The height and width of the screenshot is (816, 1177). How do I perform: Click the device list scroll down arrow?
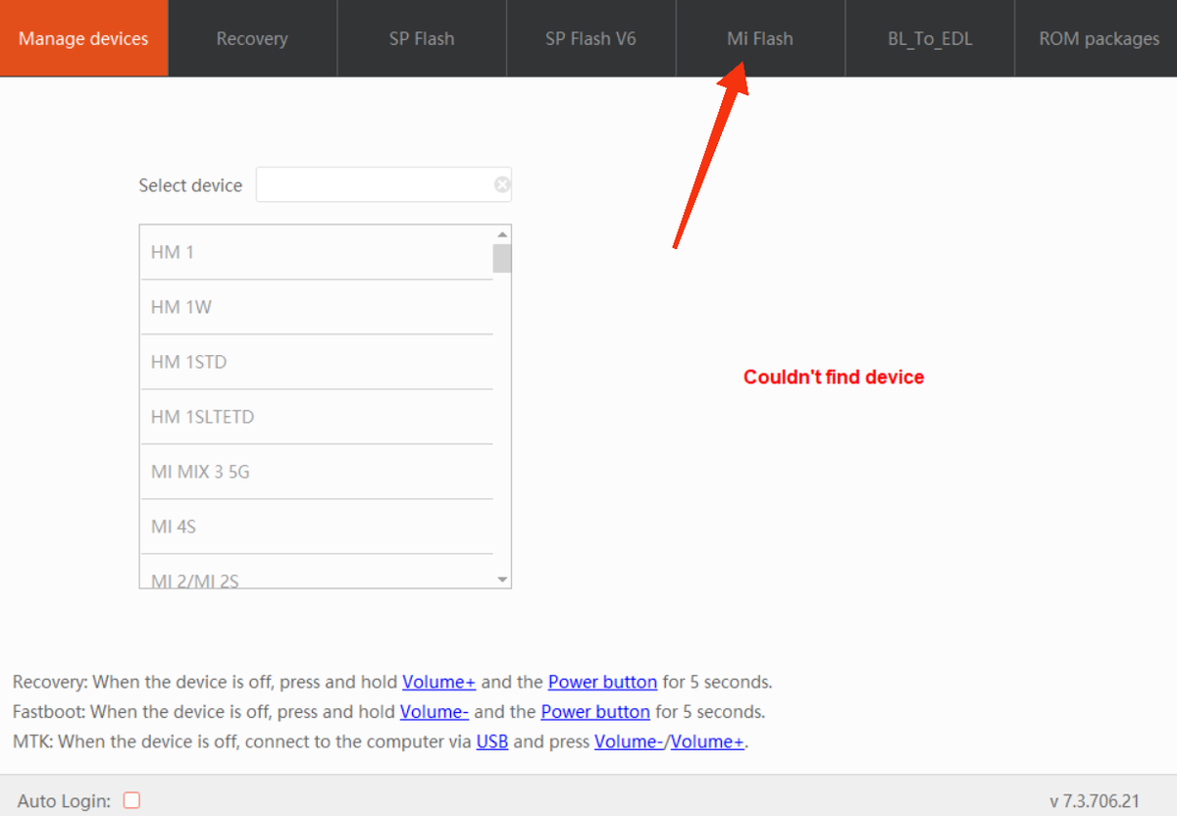(502, 580)
